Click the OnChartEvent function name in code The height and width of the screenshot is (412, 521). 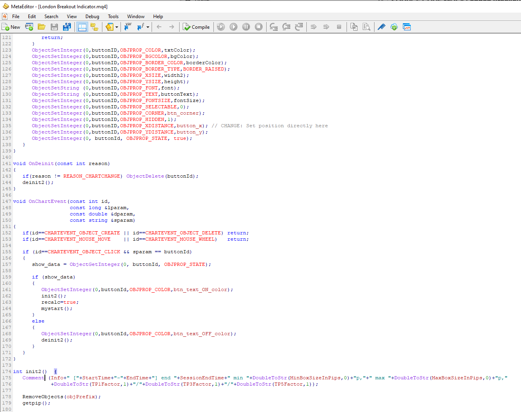[47, 201]
